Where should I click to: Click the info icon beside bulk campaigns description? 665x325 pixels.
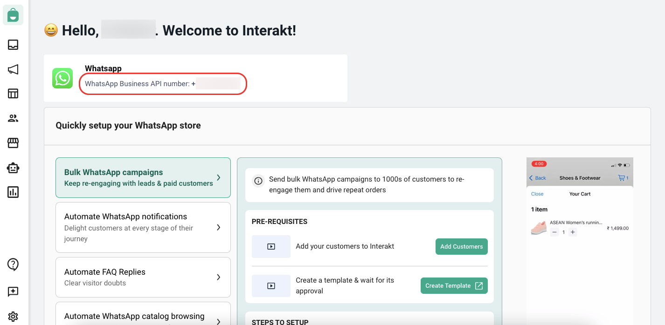(x=258, y=181)
